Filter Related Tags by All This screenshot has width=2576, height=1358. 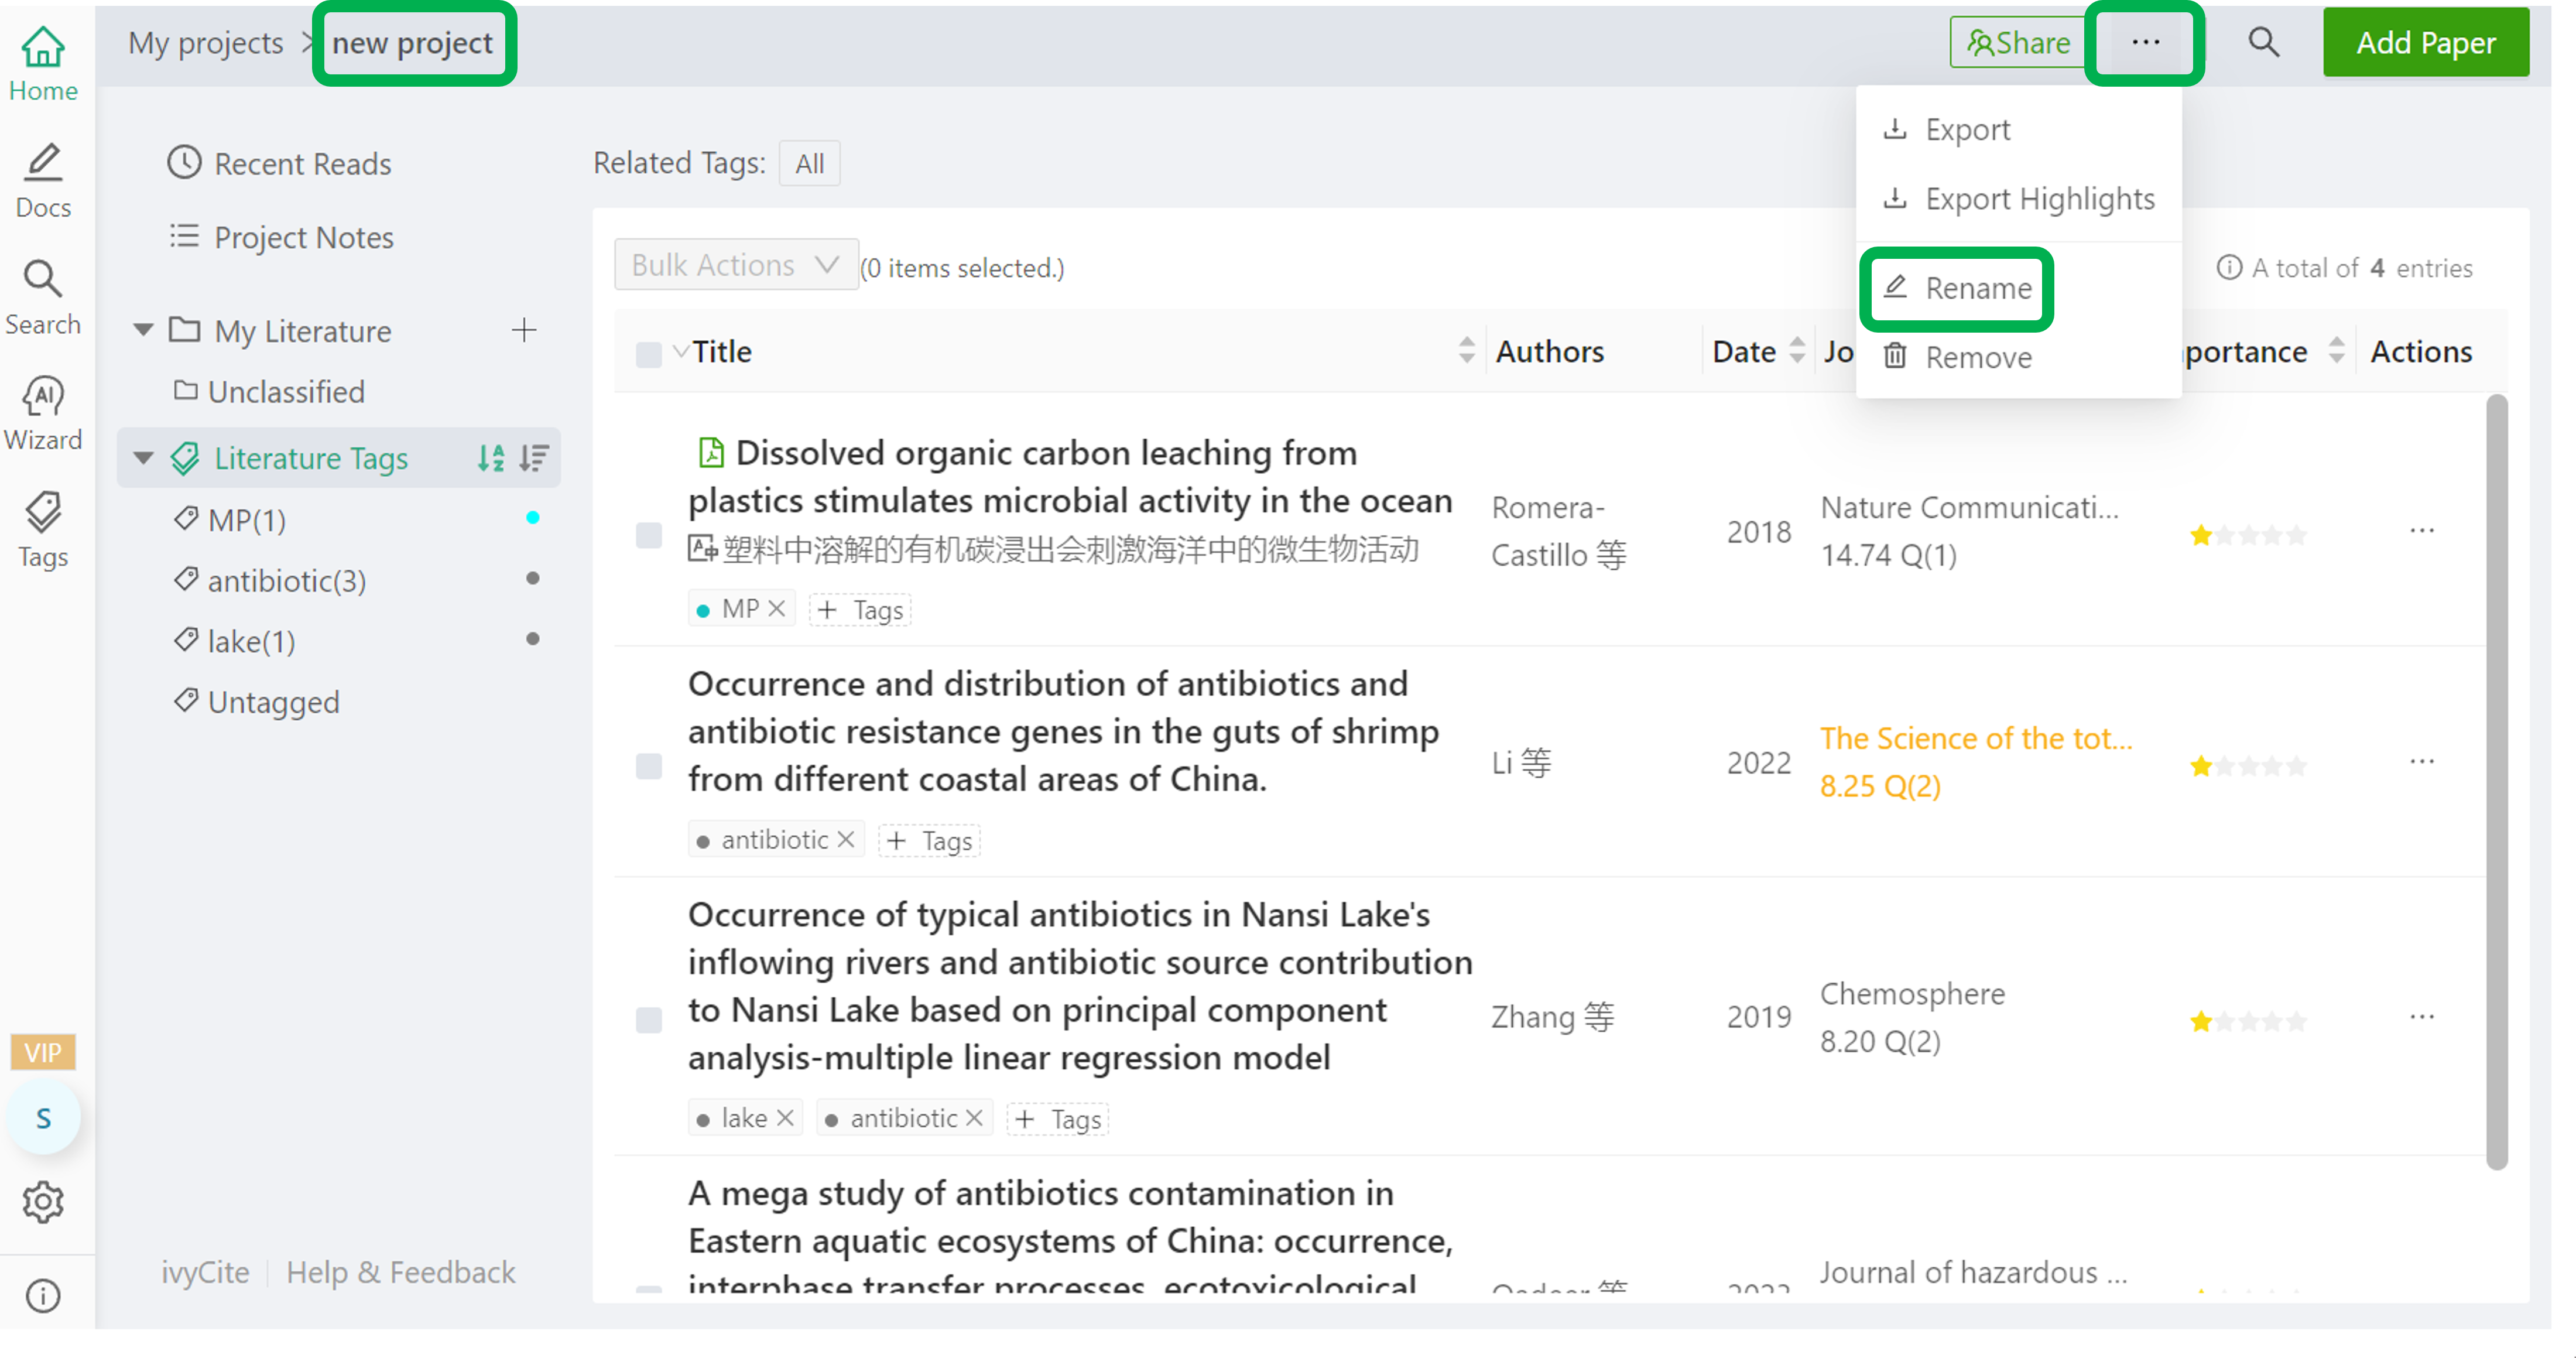coord(809,164)
